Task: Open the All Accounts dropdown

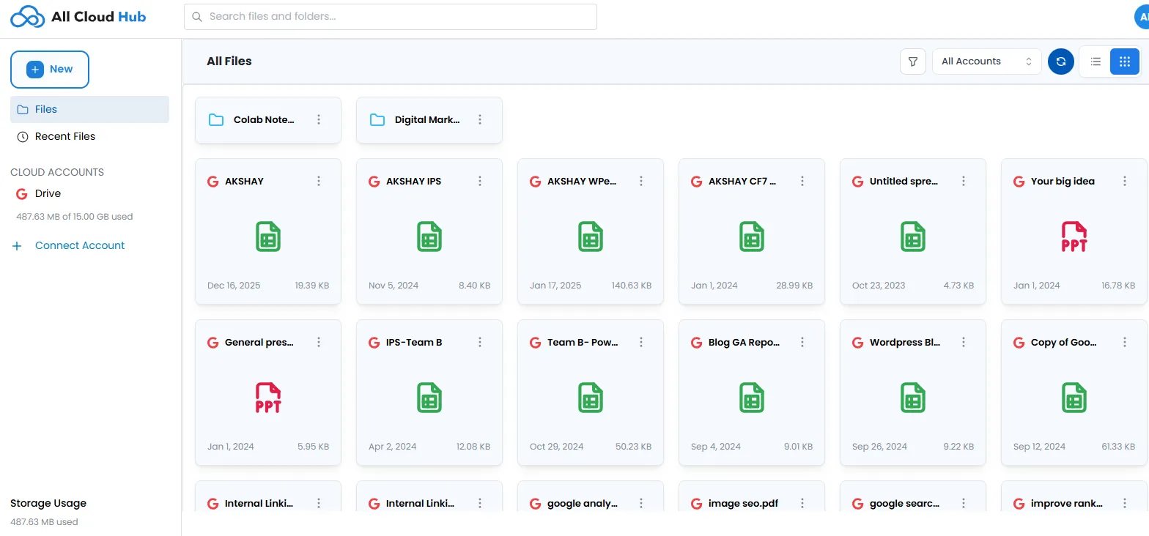Action: [x=986, y=62]
